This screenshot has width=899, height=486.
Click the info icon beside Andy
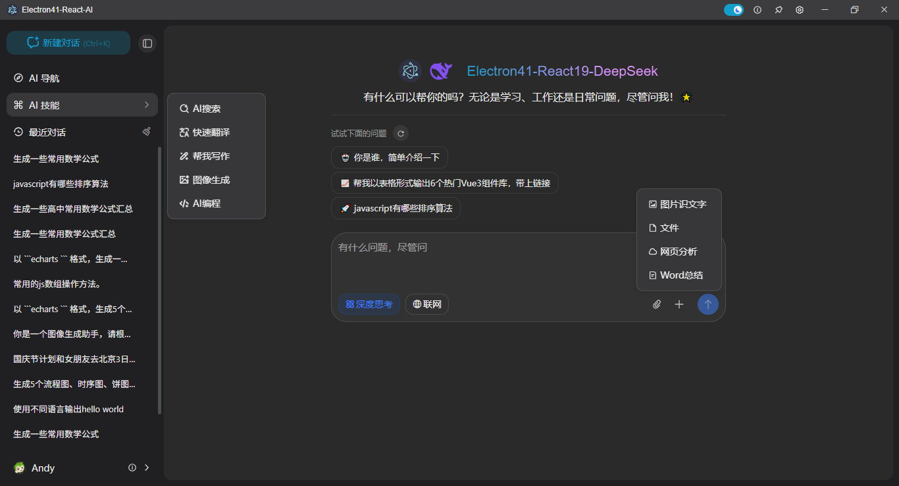point(132,468)
